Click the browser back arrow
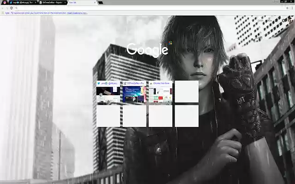295x184 pixels. (3, 8)
